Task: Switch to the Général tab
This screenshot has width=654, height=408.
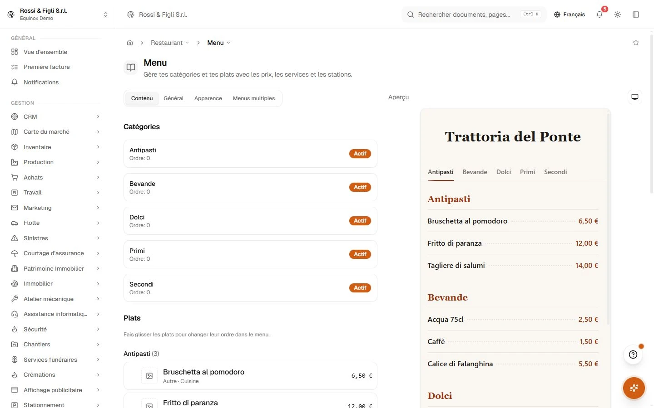Action: pos(173,98)
